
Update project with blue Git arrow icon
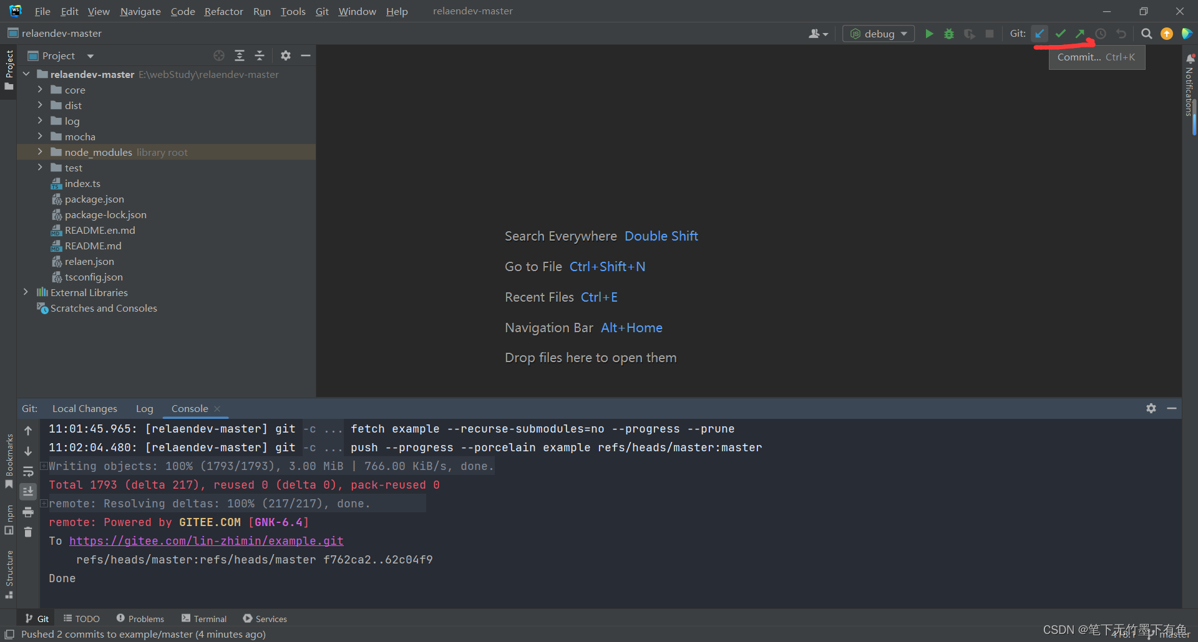[x=1040, y=34]
